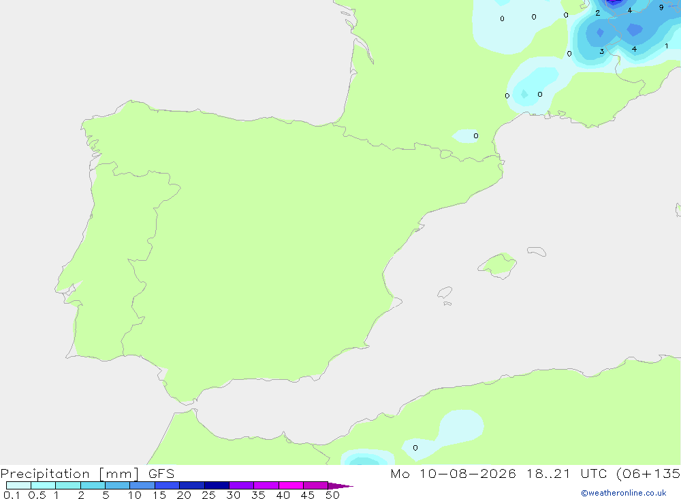
Task: Click the '3' precipitation value on the map
Action: [x=601, y=51]
